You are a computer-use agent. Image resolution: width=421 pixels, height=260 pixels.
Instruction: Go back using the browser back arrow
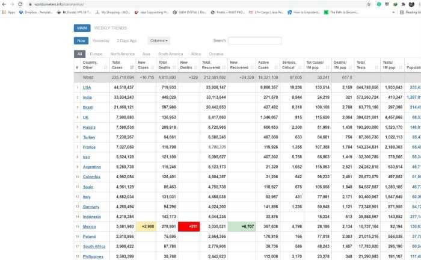4,4
